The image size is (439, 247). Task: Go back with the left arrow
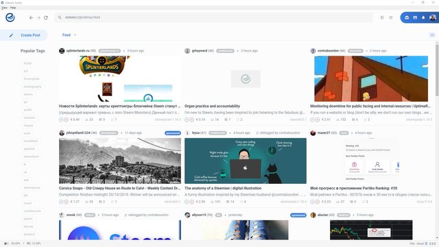(x=31, y=18)
